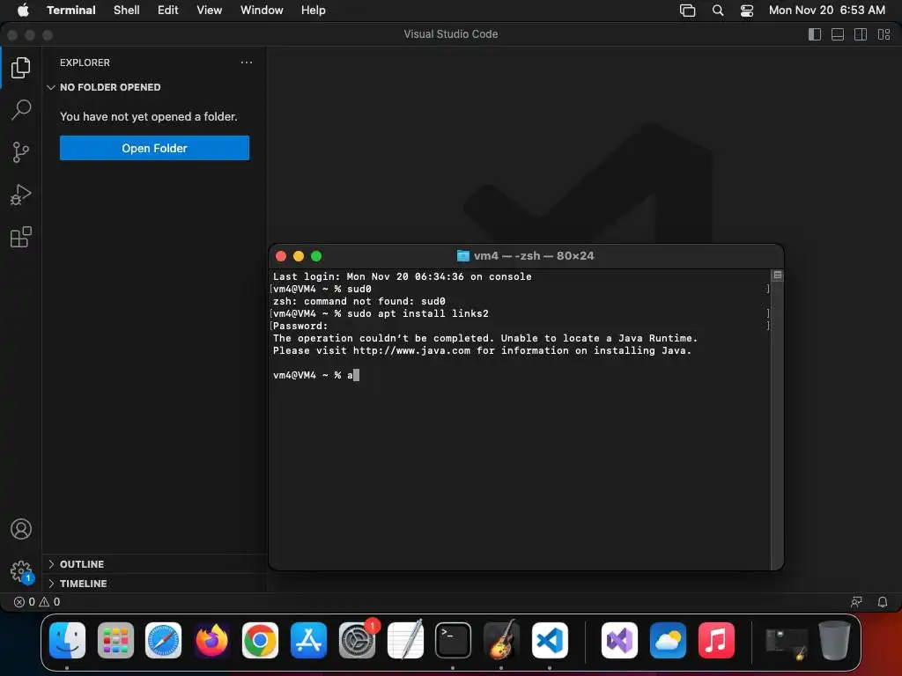This screenshot has height=676, width=902.
Task: Open the Apple menu
Action: click(x=23, y=10)
